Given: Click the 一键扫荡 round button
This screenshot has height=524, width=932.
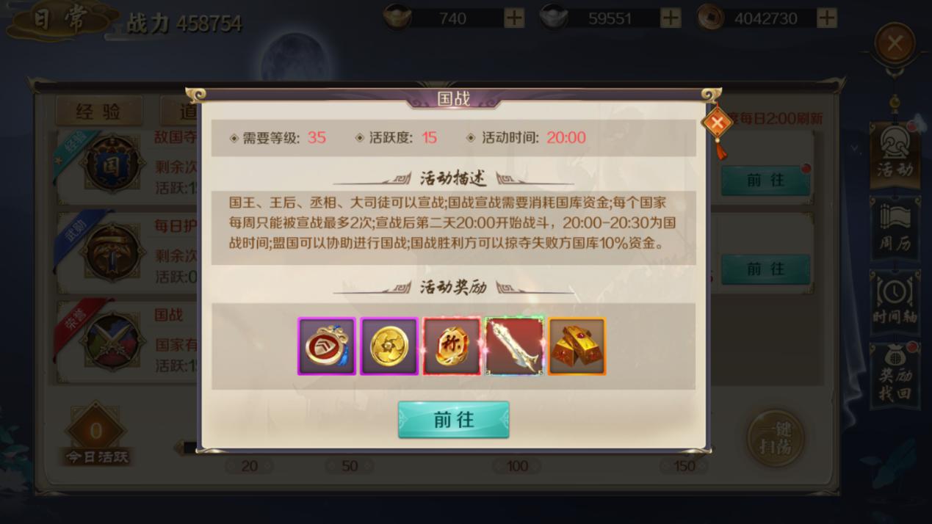Looking at the screenshot, I should coord(775,437).
